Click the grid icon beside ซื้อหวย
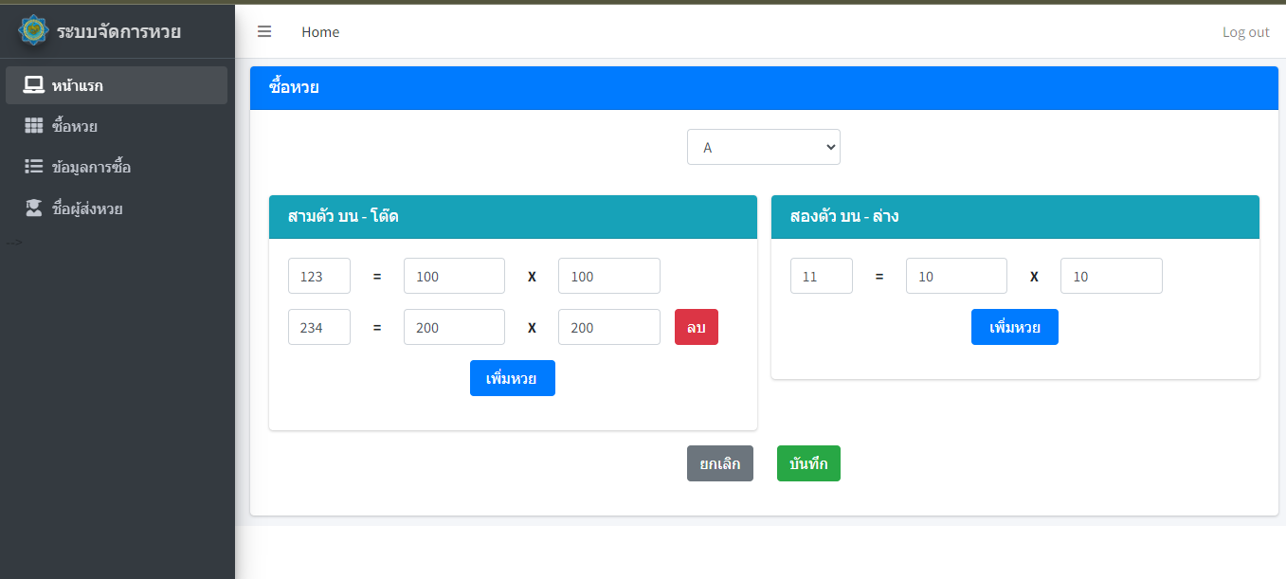Screen dimensions: 1286x579 [34, 126]
